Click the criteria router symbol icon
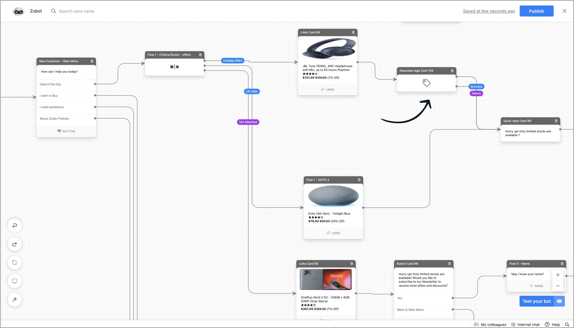Image resolution: width=574 pixels, height=328 pixels. [175, 67]
